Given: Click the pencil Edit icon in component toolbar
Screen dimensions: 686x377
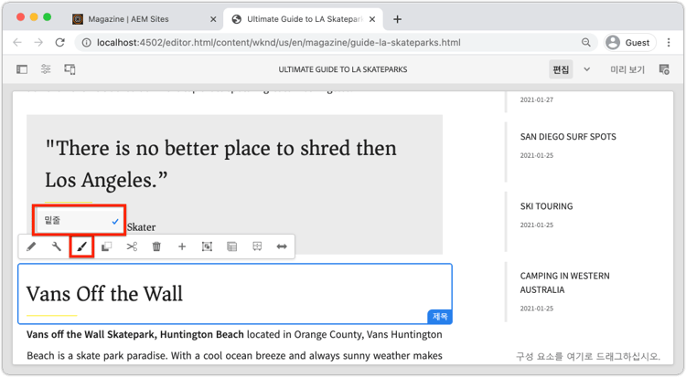Looking at the screenshot, I should (x=31, y=246).
